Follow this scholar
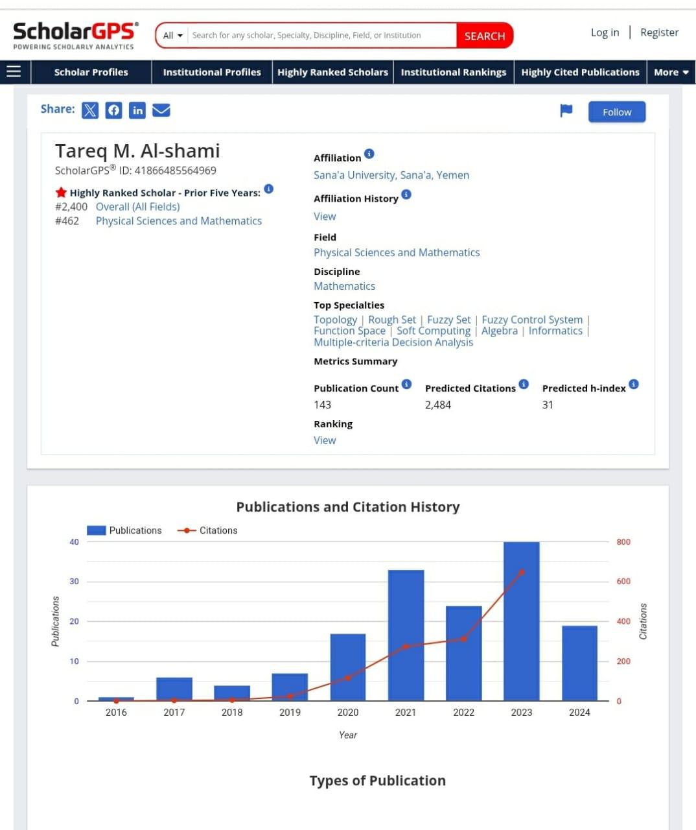Viewport: 696px width, 830px height. [x=616, y=112]
